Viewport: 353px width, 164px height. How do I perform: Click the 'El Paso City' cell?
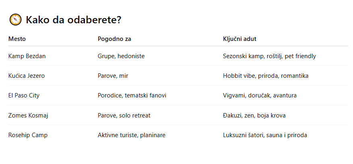(24, 95)
